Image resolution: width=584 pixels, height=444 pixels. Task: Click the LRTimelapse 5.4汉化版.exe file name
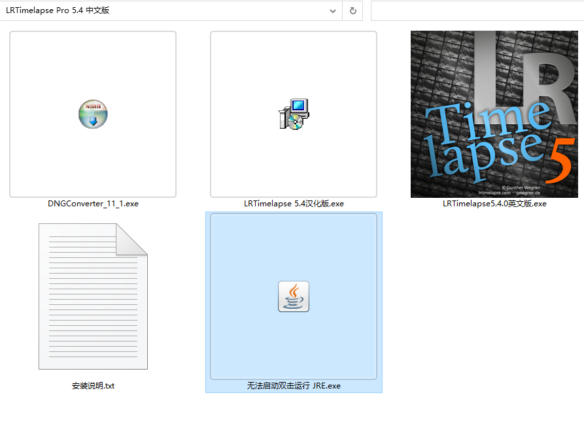pyautogui.click(x=294, y=204)
